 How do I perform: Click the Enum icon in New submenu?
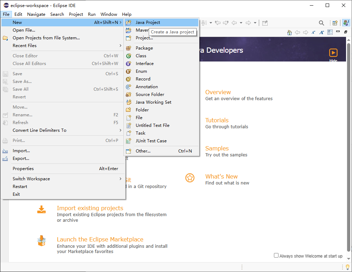128,71
